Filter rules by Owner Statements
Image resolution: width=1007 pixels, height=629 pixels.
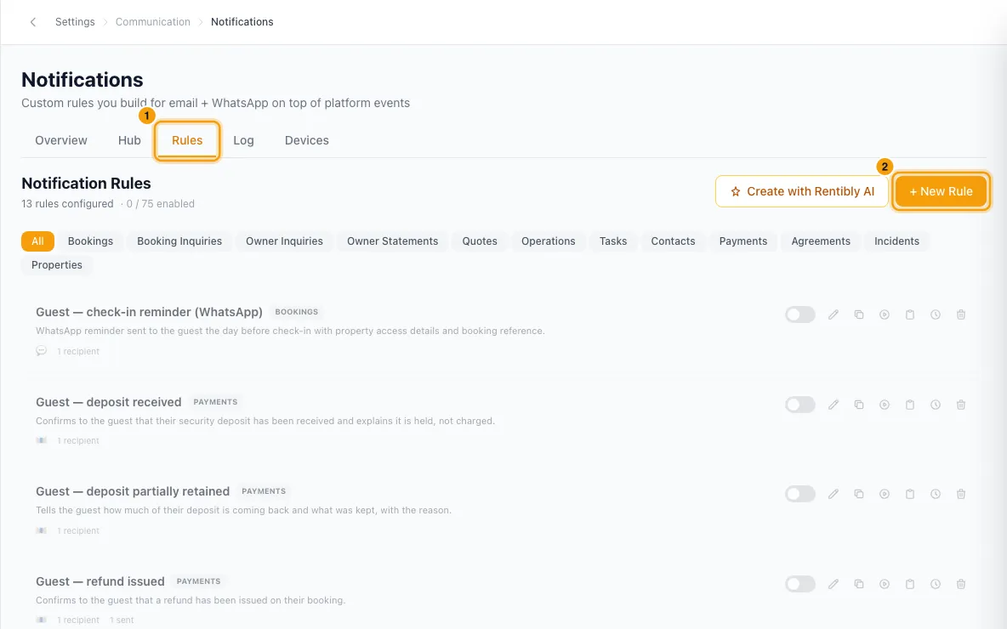[392, 241]
